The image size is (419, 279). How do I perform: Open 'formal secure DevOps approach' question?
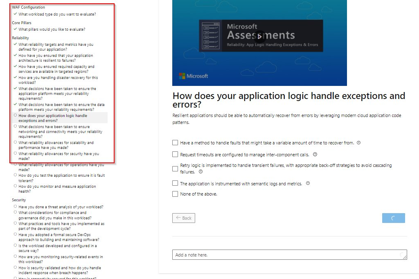(x=59, y=237)
